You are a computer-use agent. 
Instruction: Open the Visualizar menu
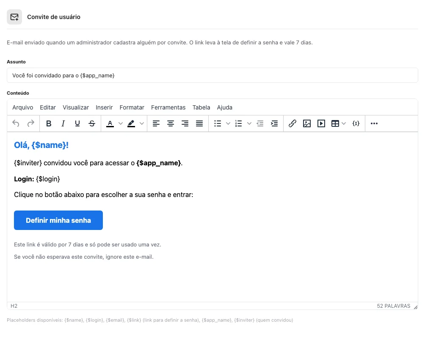(76, 107)
